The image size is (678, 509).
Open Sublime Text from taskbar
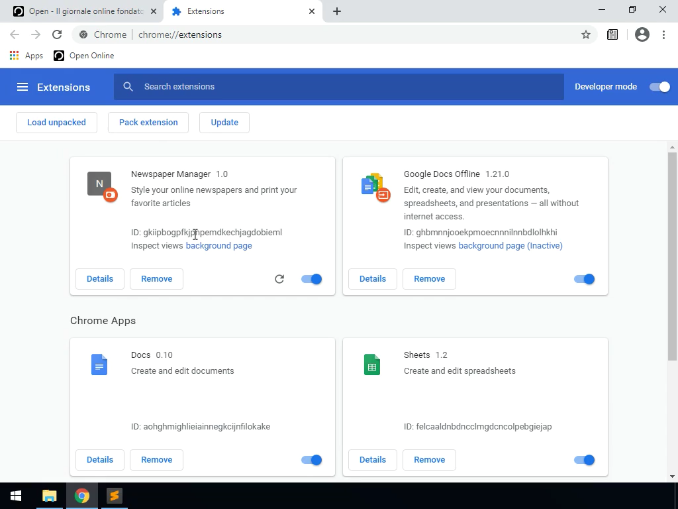tap(114, 496)
